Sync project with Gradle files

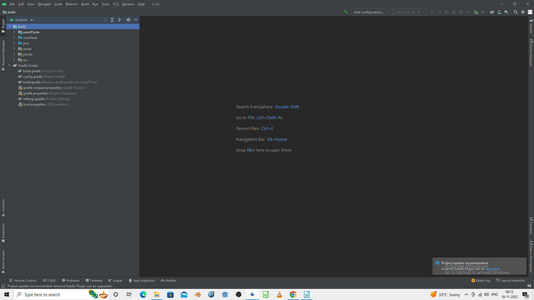pos(492,12)
